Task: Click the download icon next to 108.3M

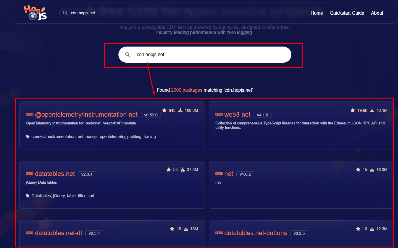Action: pos(180,110)
